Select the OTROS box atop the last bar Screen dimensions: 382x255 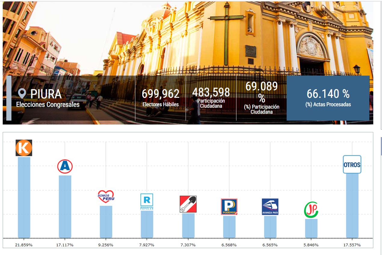(x=352, y=164)
